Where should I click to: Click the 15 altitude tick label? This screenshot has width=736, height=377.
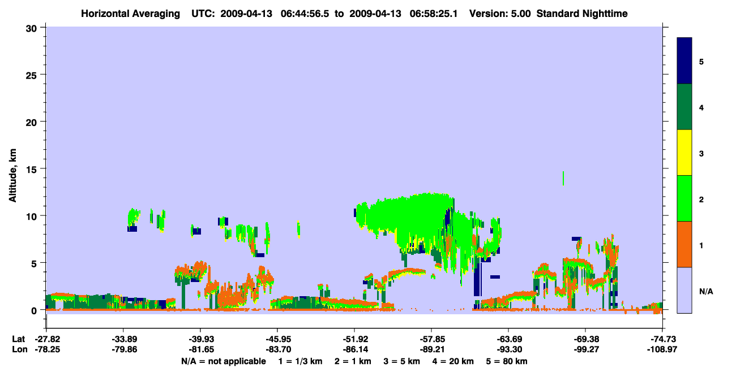32,169
